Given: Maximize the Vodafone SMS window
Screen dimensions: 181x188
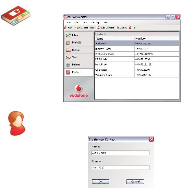Looking at the screenshot, I should 173,17.
